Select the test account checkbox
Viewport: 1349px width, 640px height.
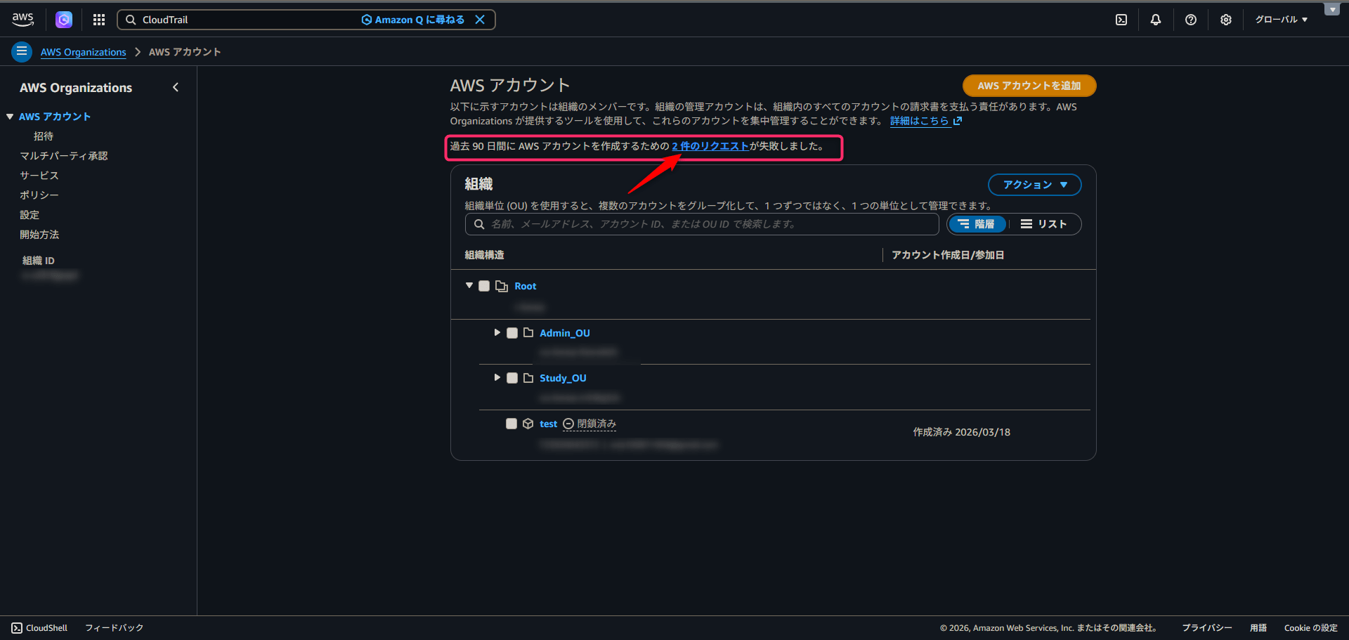tap(511, 424)
